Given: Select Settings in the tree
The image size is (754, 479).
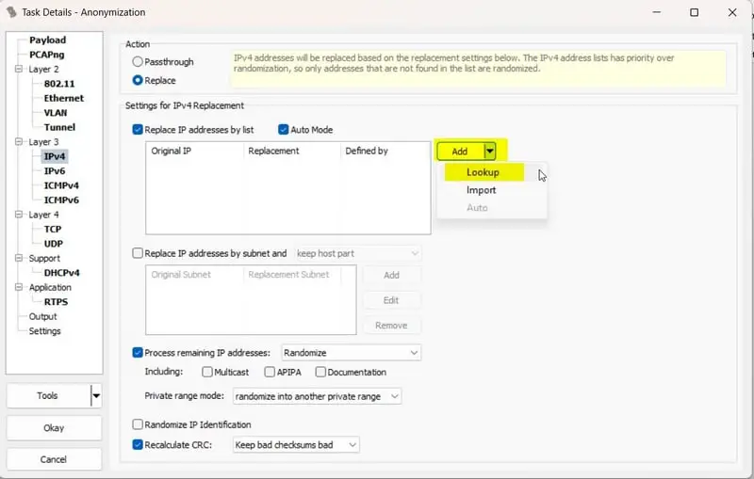Looking at the screenshot, I should (x=44, y=331).
